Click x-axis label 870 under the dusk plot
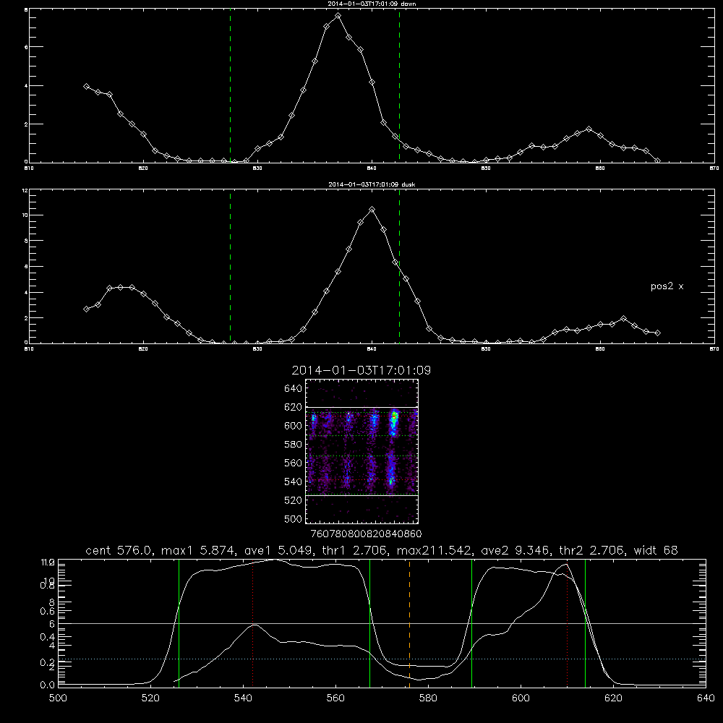 714,349
